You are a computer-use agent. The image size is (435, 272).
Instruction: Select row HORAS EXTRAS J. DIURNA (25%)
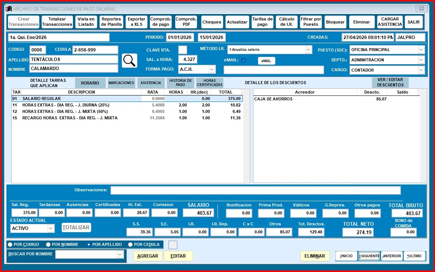coord(127,105)
